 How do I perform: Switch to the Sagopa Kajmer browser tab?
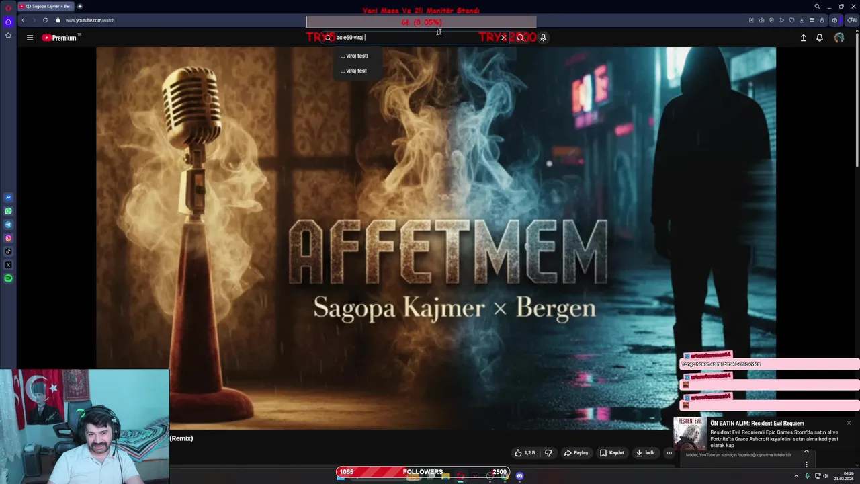[46, 6]
